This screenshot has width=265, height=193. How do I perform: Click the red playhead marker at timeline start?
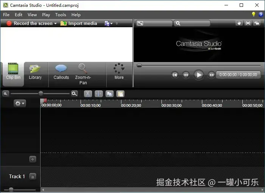45,100
